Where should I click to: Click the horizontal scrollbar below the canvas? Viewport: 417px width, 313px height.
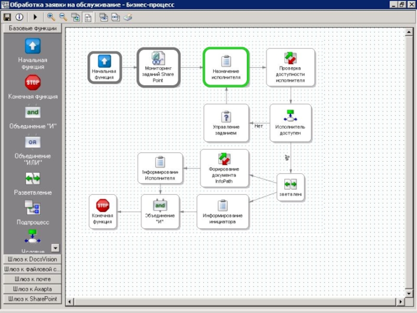pyautogui.click(x=235, y=302)
